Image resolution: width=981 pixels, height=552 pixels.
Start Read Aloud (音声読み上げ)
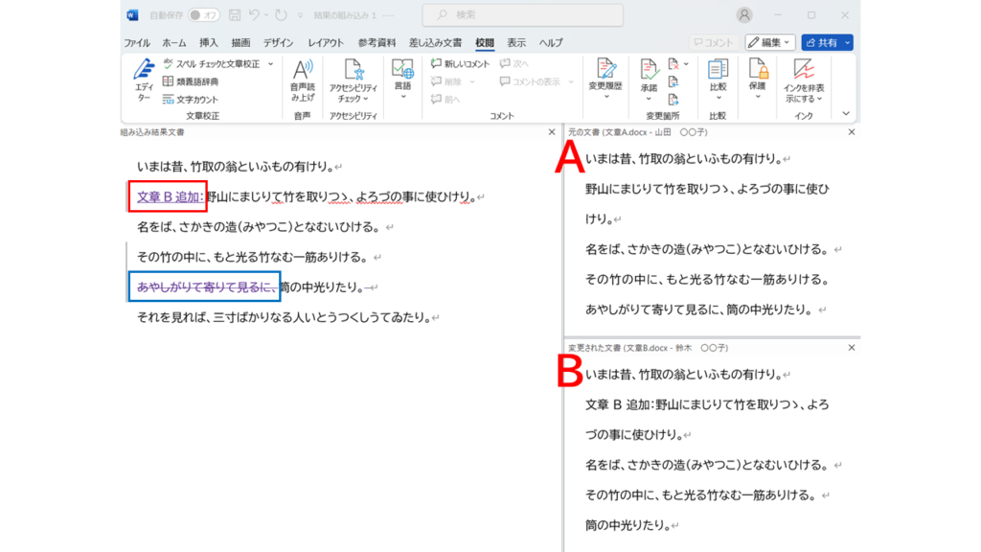tap(302, 80)
